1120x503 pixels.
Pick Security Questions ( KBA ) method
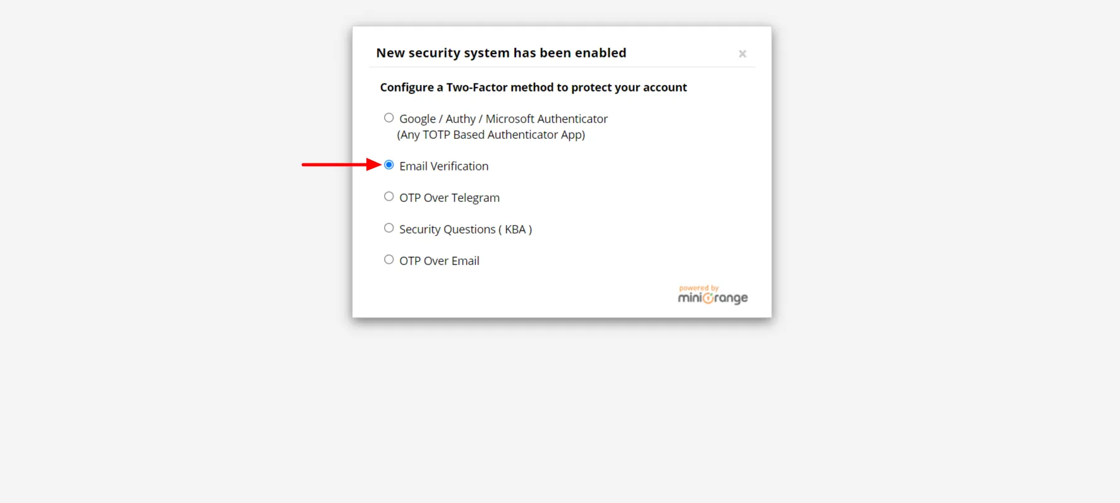pos(388,227)
